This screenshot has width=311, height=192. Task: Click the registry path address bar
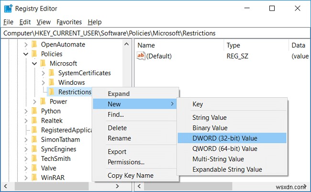tap(155, 33)
